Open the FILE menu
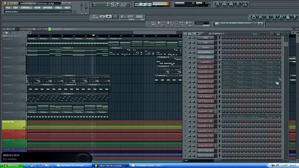The width and height of the screenshot is (299, 168). pos(8,7)
